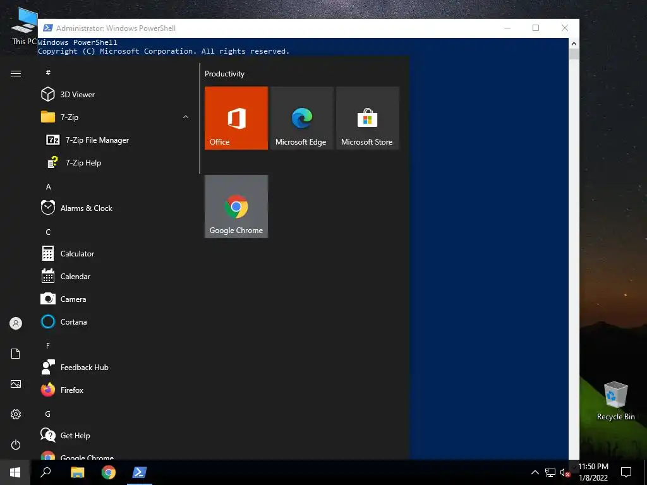Expand the Start menu hamburger button
The image size is (647, 485).
[x=16, y=73]
